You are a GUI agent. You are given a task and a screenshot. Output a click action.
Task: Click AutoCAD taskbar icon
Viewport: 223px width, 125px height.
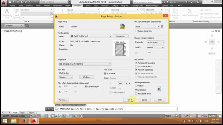(x=34, y=121)
